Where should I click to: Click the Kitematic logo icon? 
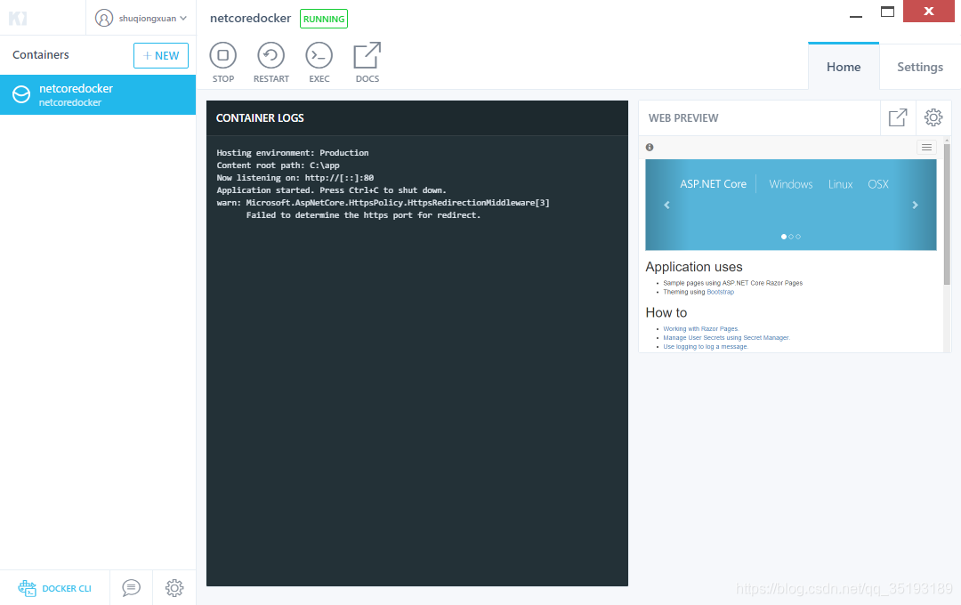[x=18, y=19]
